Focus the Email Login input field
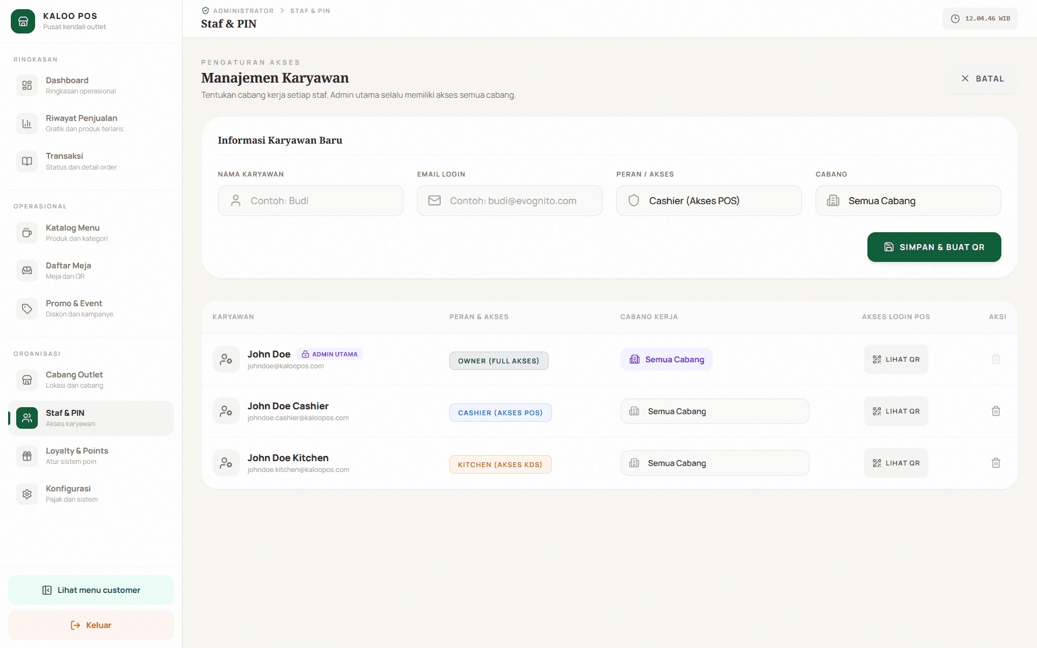This screenshot has width=1037, height=648. click(x=509, y=201)
